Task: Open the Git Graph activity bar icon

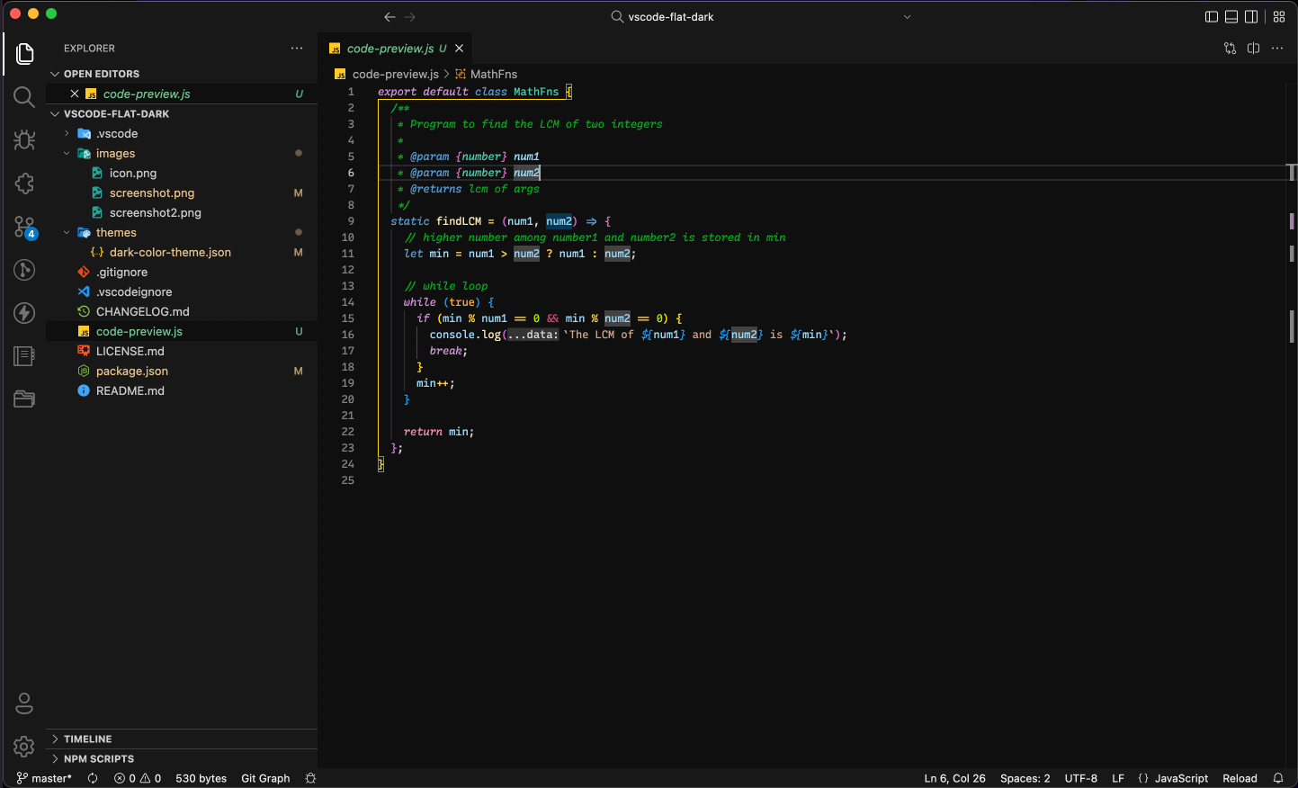Action: pos(24,270)
